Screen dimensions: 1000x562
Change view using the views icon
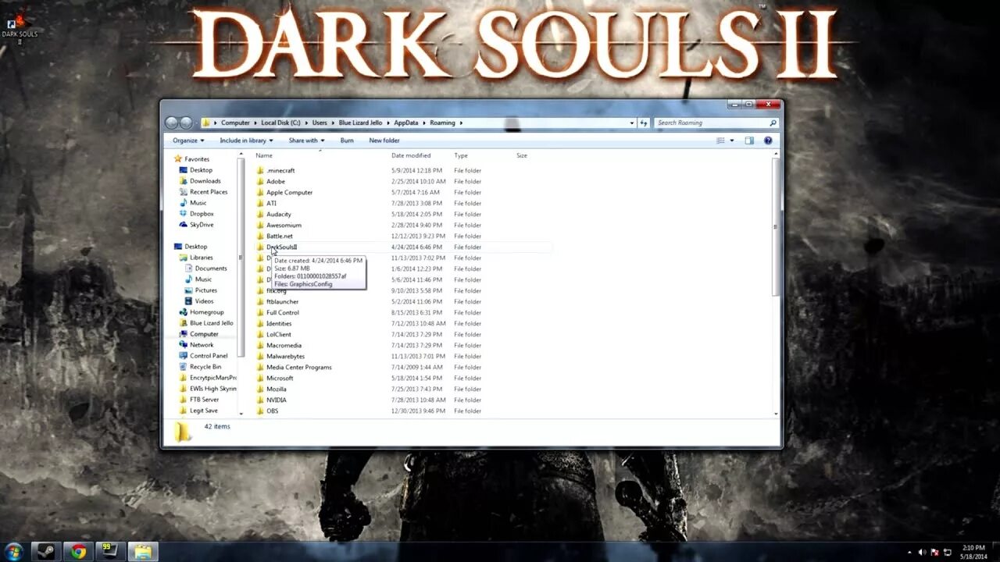pyautogui.click(x=721, y=140)
